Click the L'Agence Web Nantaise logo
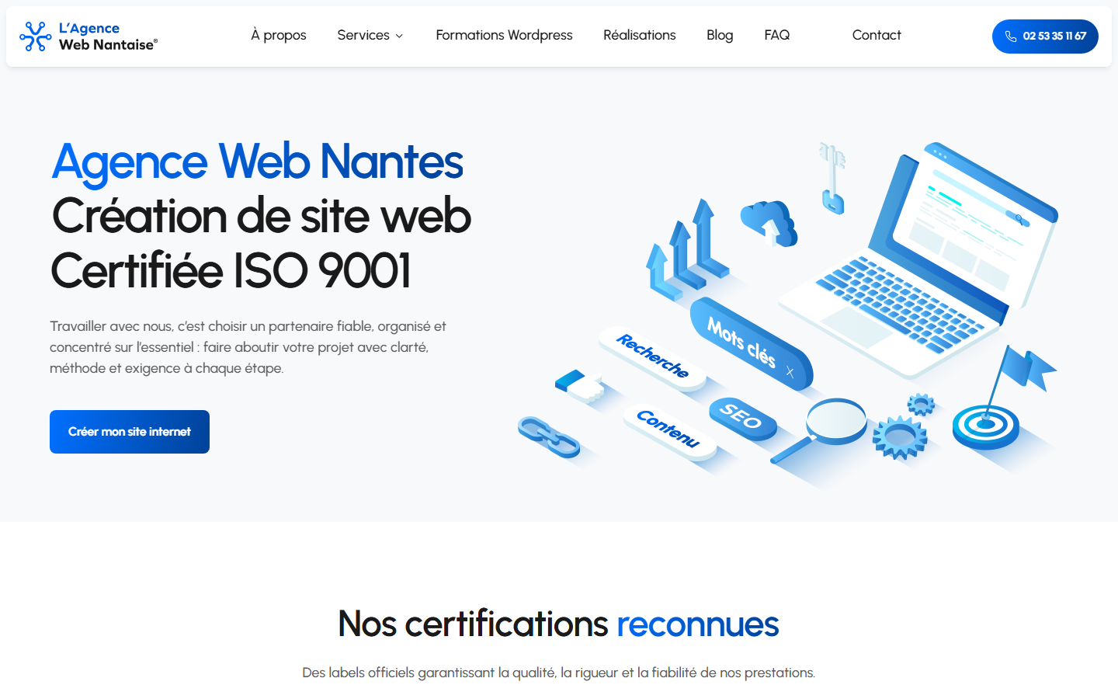The image size is (1118, 699). (89, 37)
